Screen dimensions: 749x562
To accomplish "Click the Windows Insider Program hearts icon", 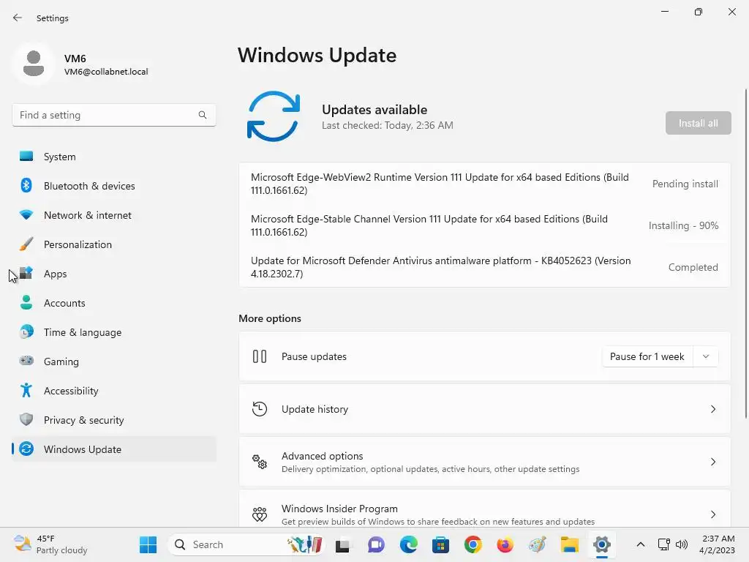I will pyautogui.click(x=260, y=514).
